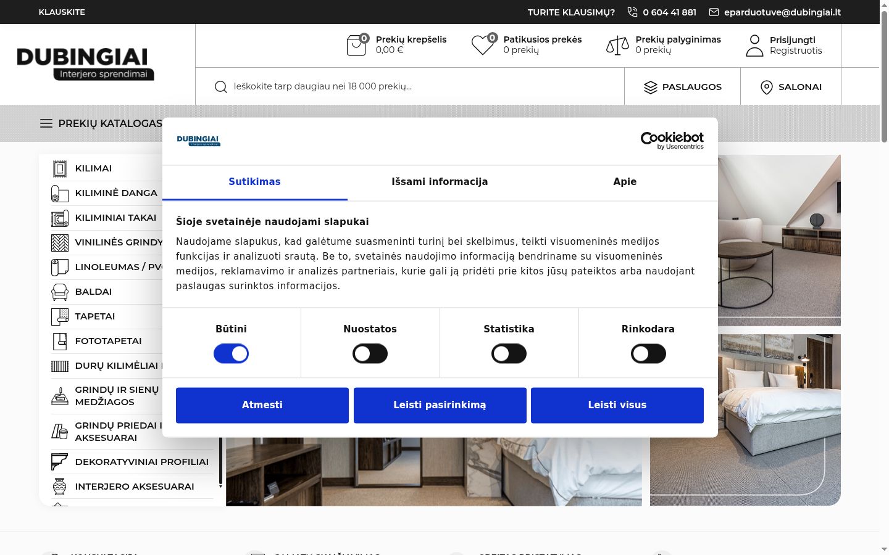Open the shopping cart icon

pos(357,45)
